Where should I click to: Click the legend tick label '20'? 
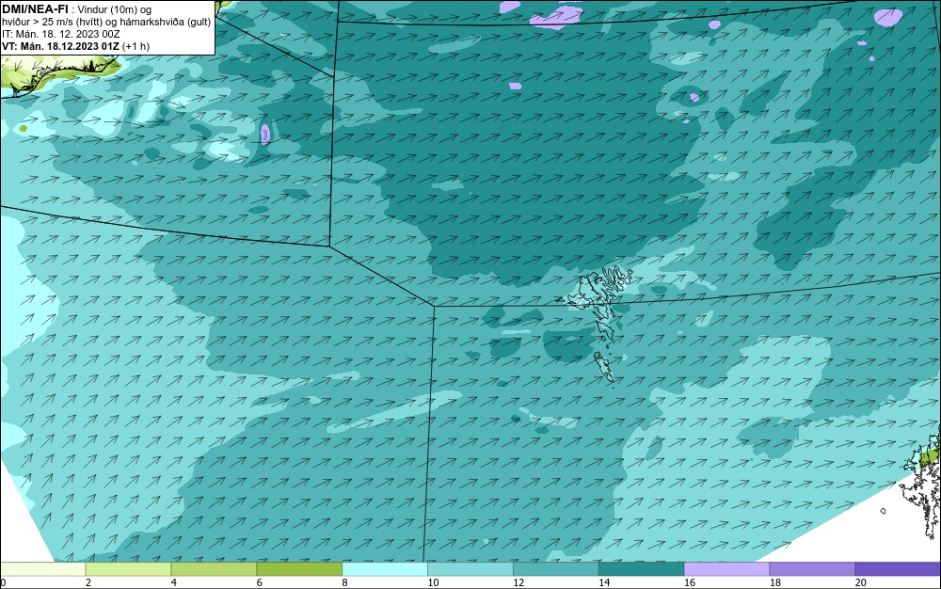pyautogui.click(x=860, y=582)
